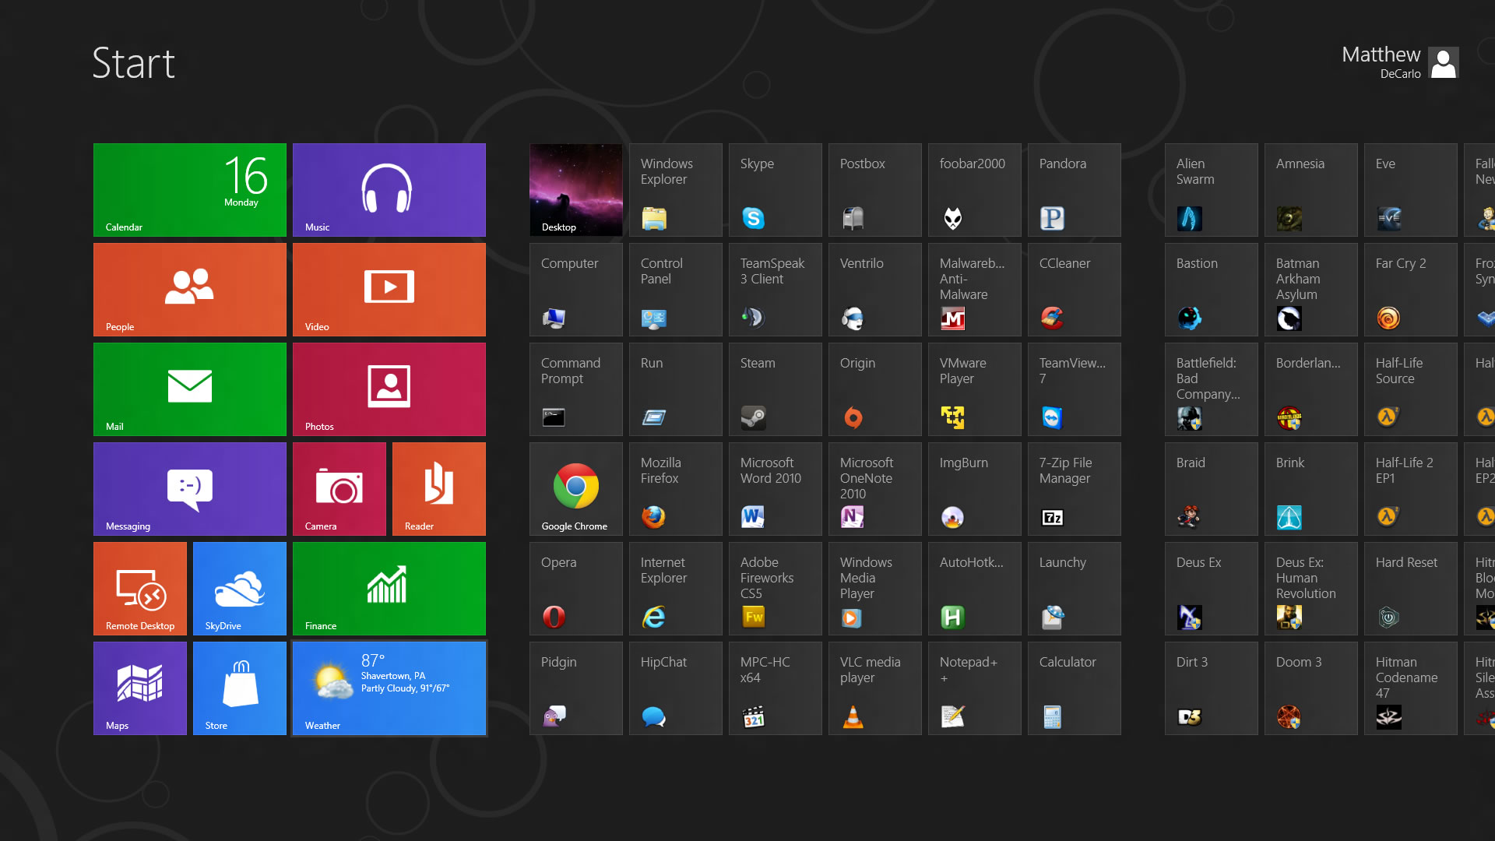The width and height of the screenshot is (1495, 841).
Task: Click Matthew DeCarlo user account picture
Action: pyautogui.click(x=1444, y=63)
